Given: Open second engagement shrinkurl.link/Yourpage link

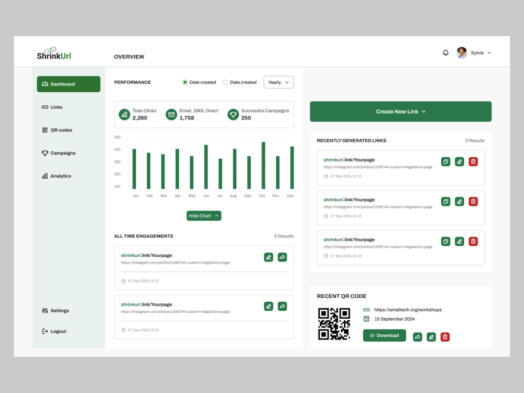Looking at the screenshot, I should (146, 304).
